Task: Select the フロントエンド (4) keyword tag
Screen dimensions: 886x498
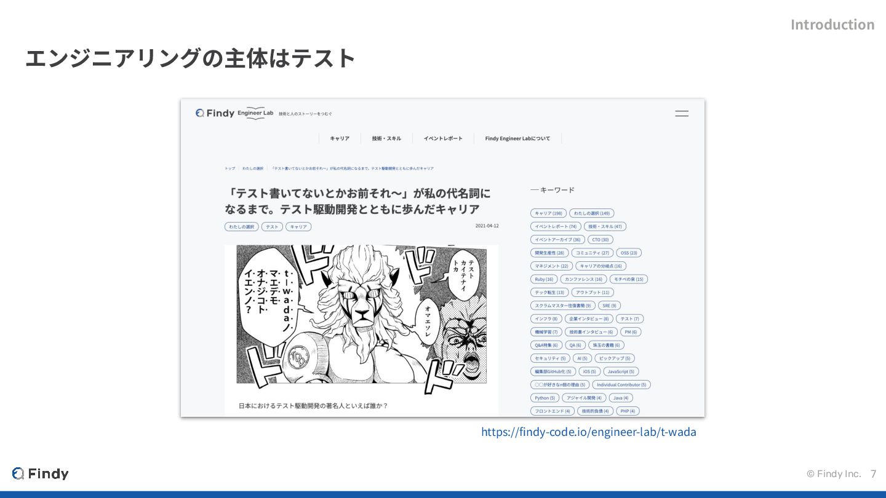Action: (553, 411)
